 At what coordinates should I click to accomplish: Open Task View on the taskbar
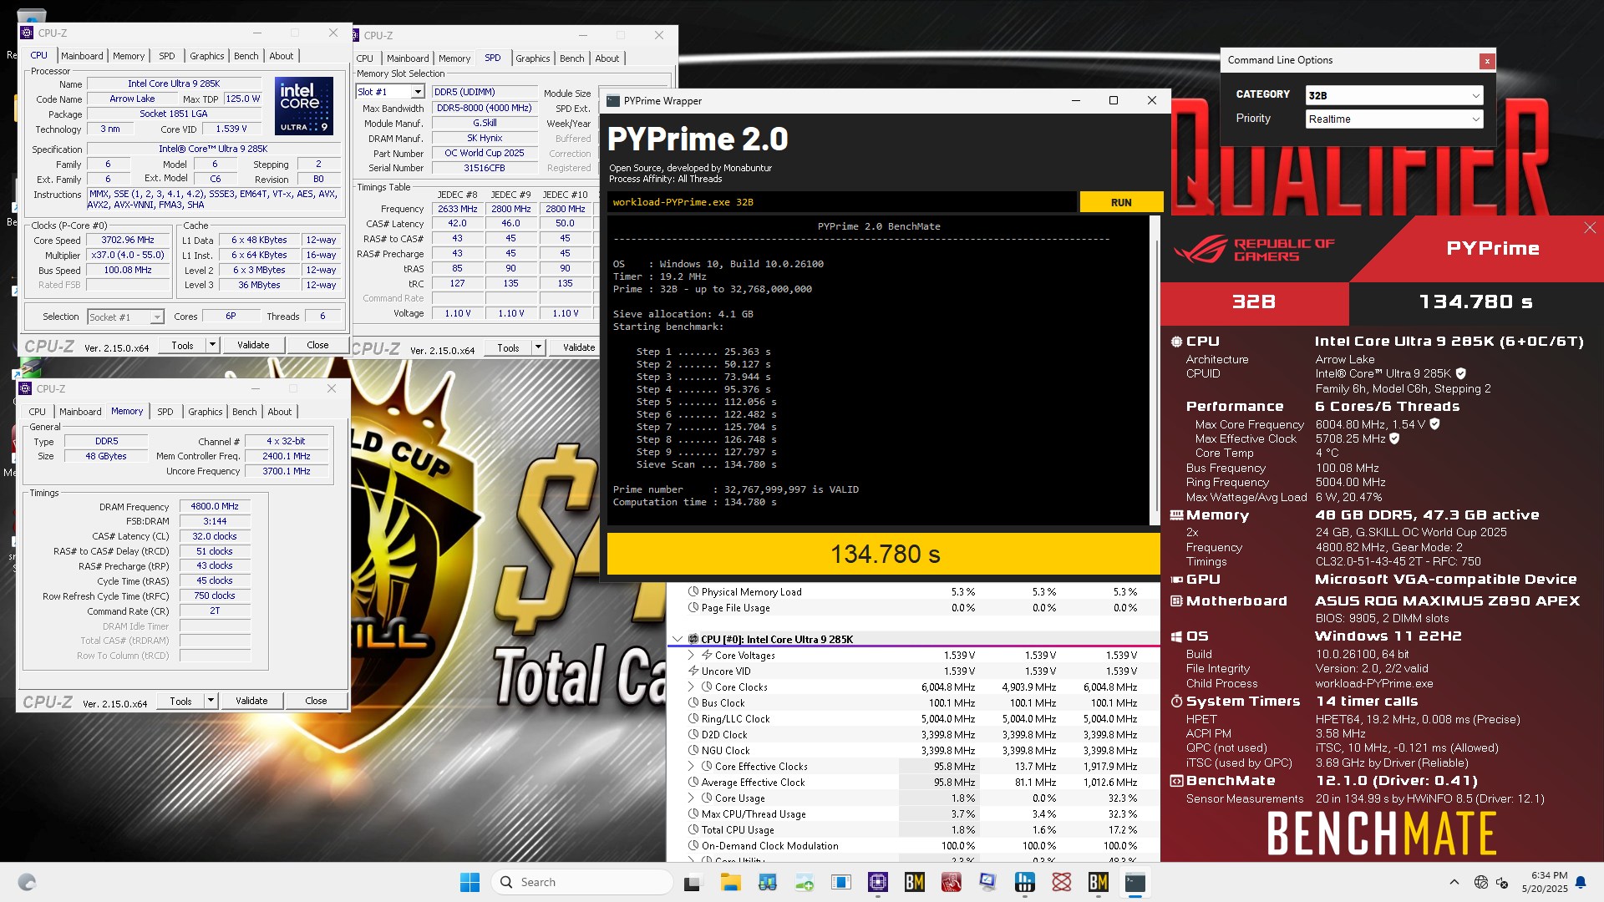click(693, 882)
